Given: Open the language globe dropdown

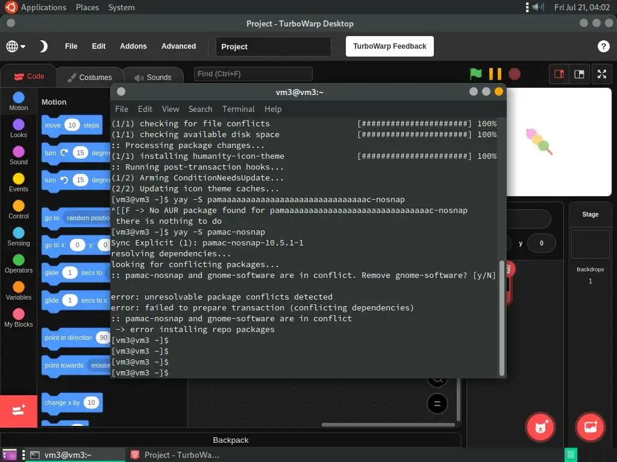Looking at the screenshot, I should (16, 46).
